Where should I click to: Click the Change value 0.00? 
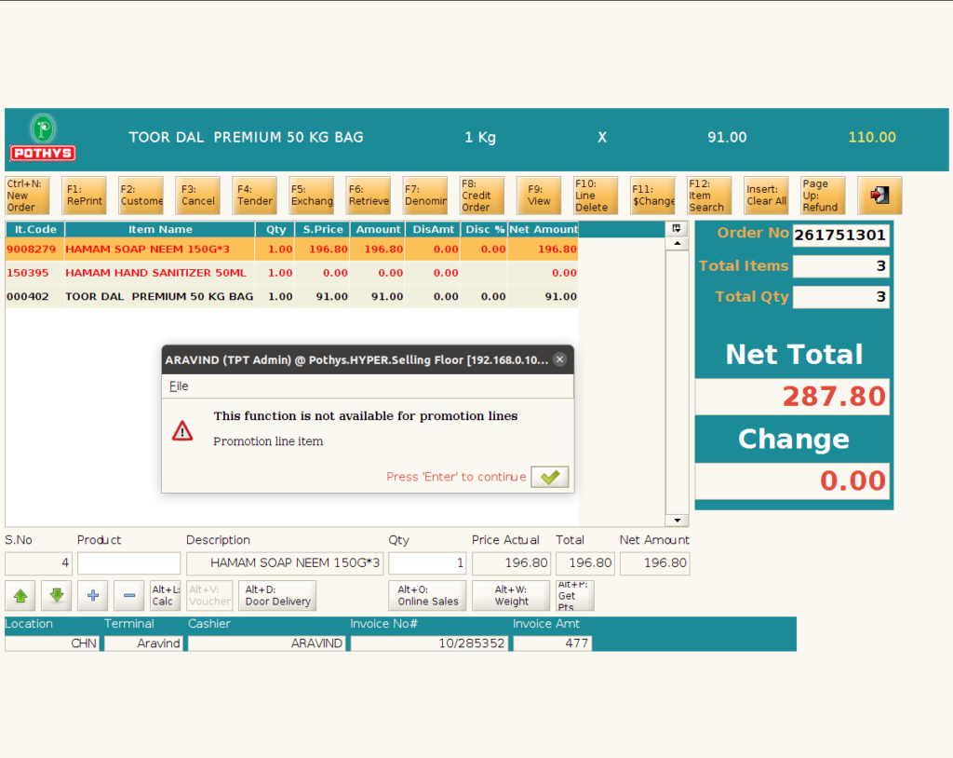pos(793,481)
